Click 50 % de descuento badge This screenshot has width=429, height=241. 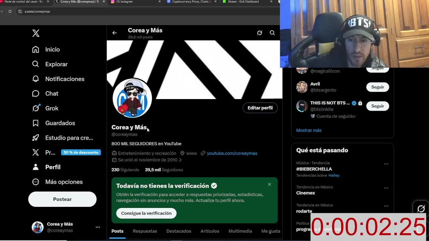[x=81, y=152]
